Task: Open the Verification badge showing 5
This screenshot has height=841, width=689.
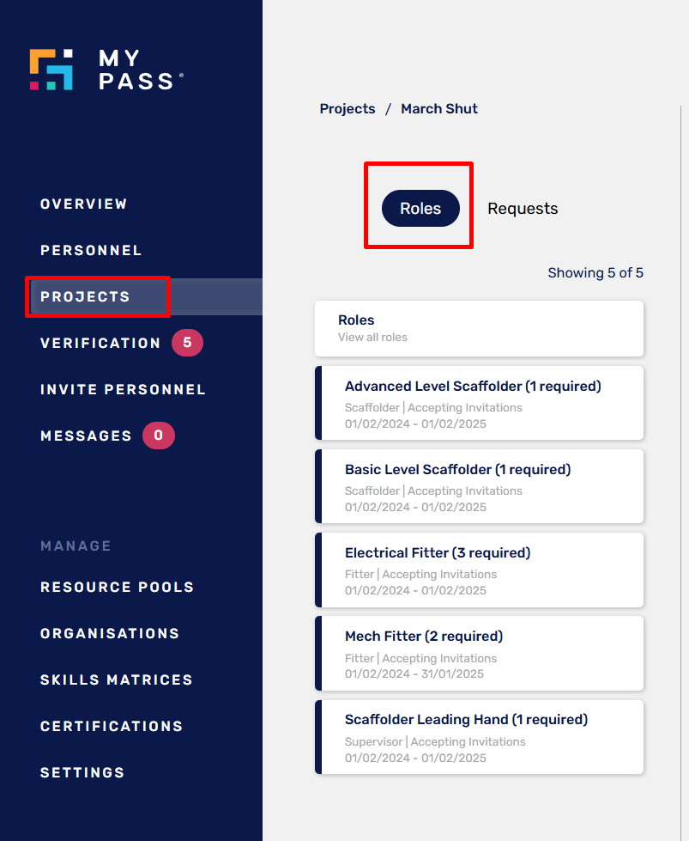Action: [187, 343]
